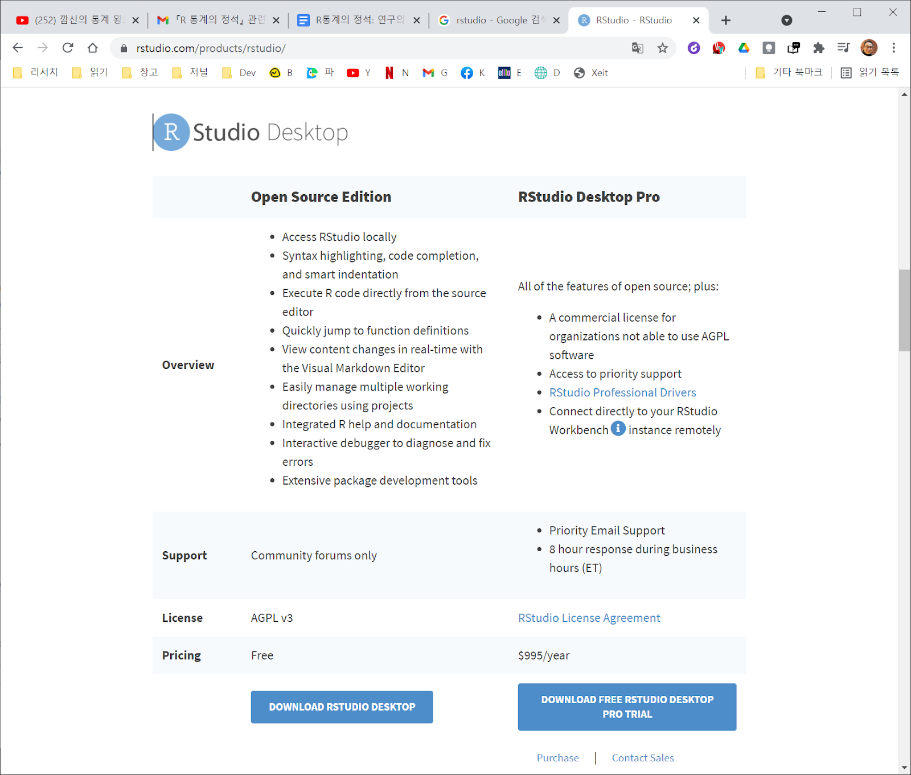911x775 pixels.
Task: Open the media control playlist icon
Action: tap(844, 48)
